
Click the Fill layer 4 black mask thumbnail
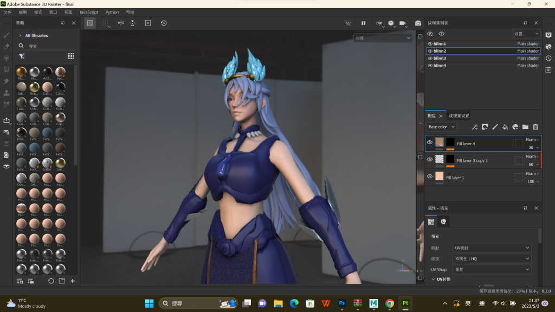(450, 142)
